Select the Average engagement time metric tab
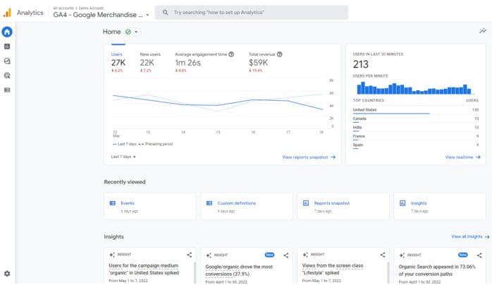 [204, 63]
